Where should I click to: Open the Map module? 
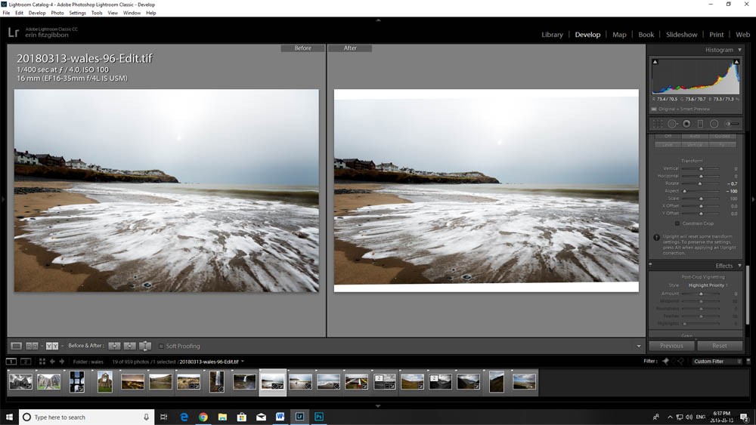tap(619, 35)
